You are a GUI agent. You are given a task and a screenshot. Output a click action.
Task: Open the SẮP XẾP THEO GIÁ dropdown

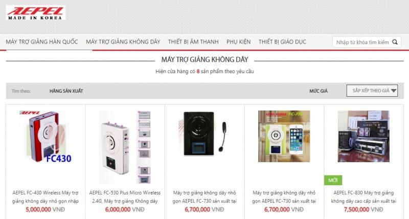tap(372, 91)
